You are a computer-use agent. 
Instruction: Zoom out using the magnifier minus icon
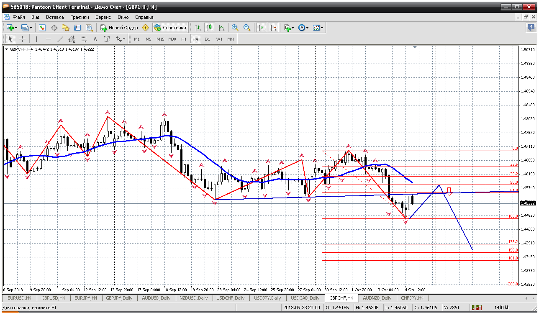point(247,28)
